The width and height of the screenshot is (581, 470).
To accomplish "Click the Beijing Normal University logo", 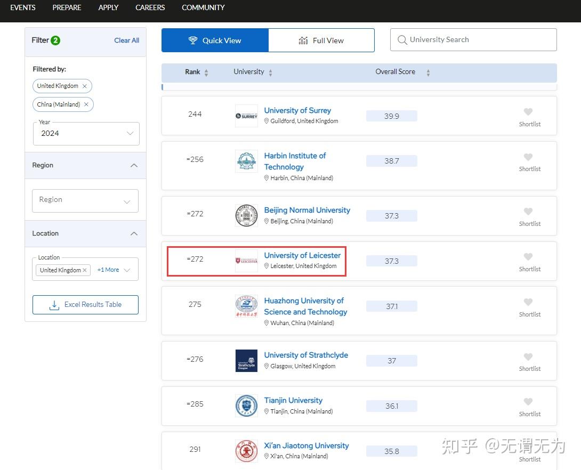I will (x=246, y=216).
